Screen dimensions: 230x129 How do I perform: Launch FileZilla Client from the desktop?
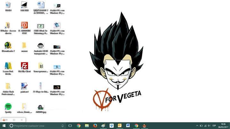point(24,66)
